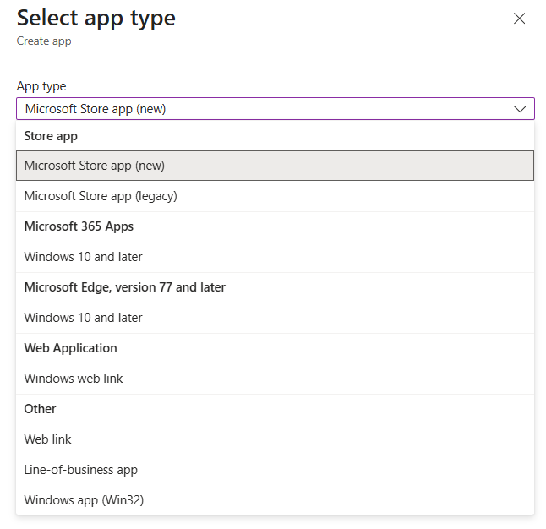This screenshot has height=529, width=546.
Task: Select Windows 10 and later under Microsoft 365 Apps
Action: pos(275,257)
